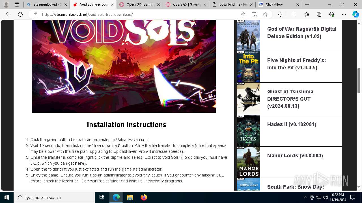
Task: Close the Click Allow tab
Action: tap(298, 5)
